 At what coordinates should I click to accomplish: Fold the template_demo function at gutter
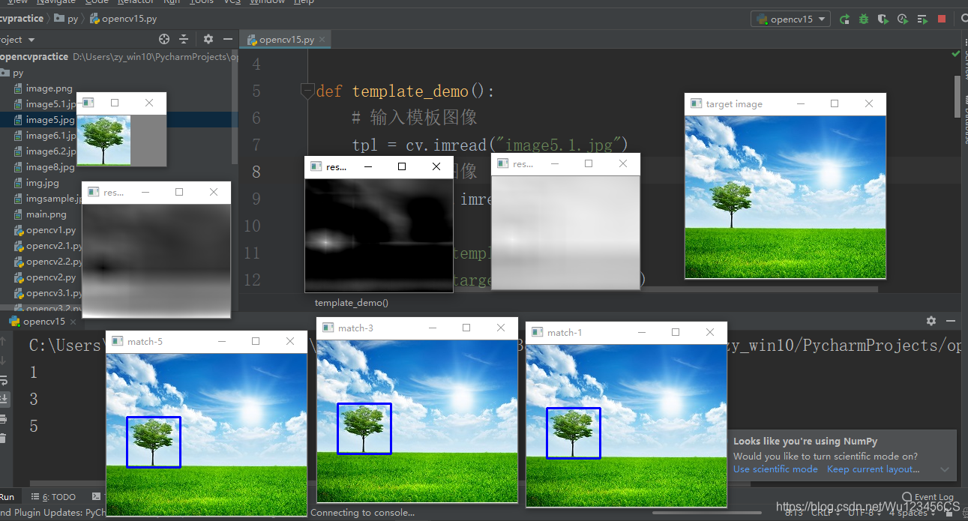pos(307,91)
